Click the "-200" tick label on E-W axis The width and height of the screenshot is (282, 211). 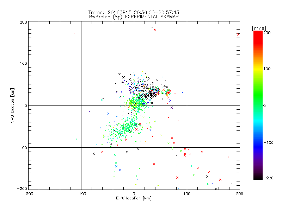point(28,194)
